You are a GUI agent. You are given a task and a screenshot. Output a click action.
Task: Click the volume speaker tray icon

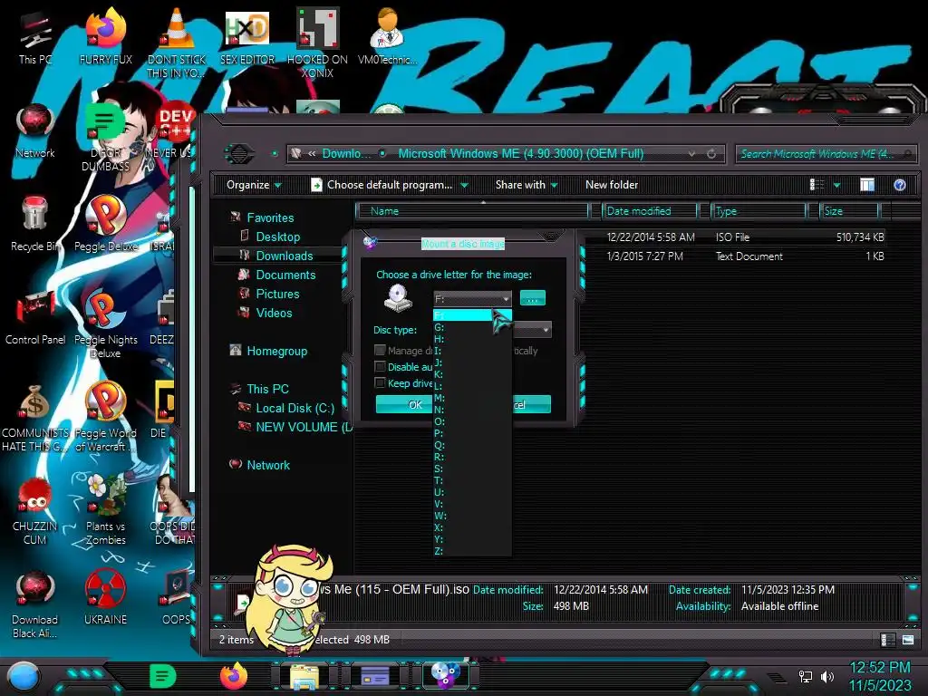click(827, 676)
